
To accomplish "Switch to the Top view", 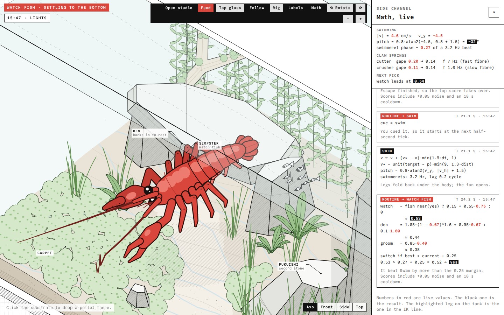I will tap(359, 307).
